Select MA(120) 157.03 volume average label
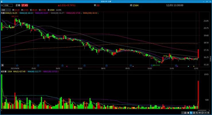This screenshot has width=212, height=115. [50, 71]
